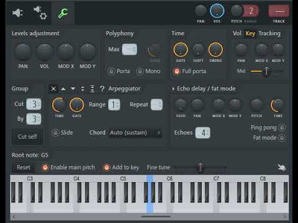Open the Chord Auto (sustain) dropdown

pyautogui.click(x=135, y=133)
